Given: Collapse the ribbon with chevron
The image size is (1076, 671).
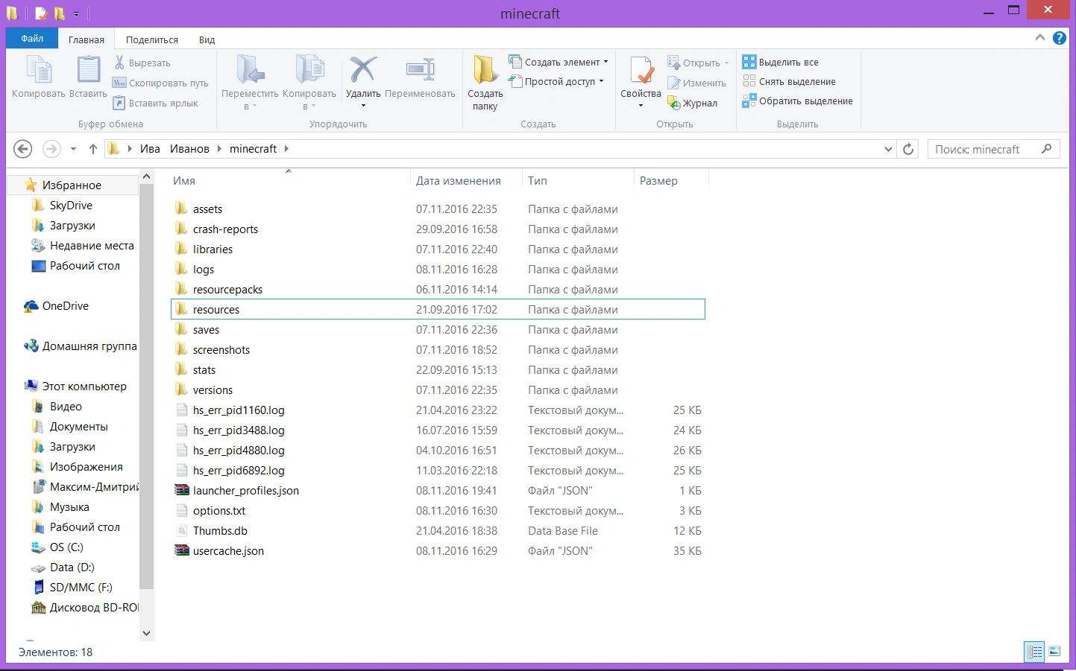Looking at the screenshot, I should (1040, 37).
